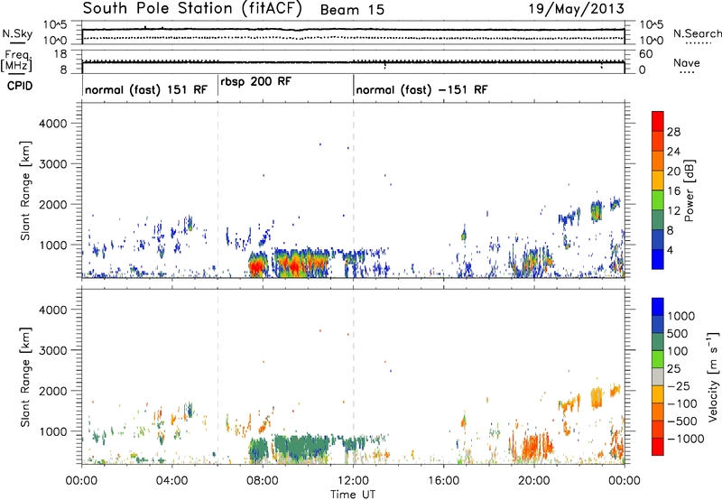Click the blue 1000 velocity swatch
Viewport: 722px width, 500px height.
pyautogui.click(x=658, y=307)
